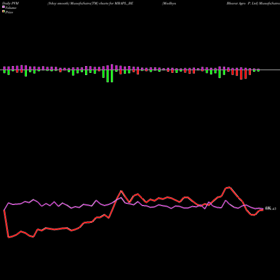Click the last price value label
This screenshot has height=280, width=280.
click(270, 208)
